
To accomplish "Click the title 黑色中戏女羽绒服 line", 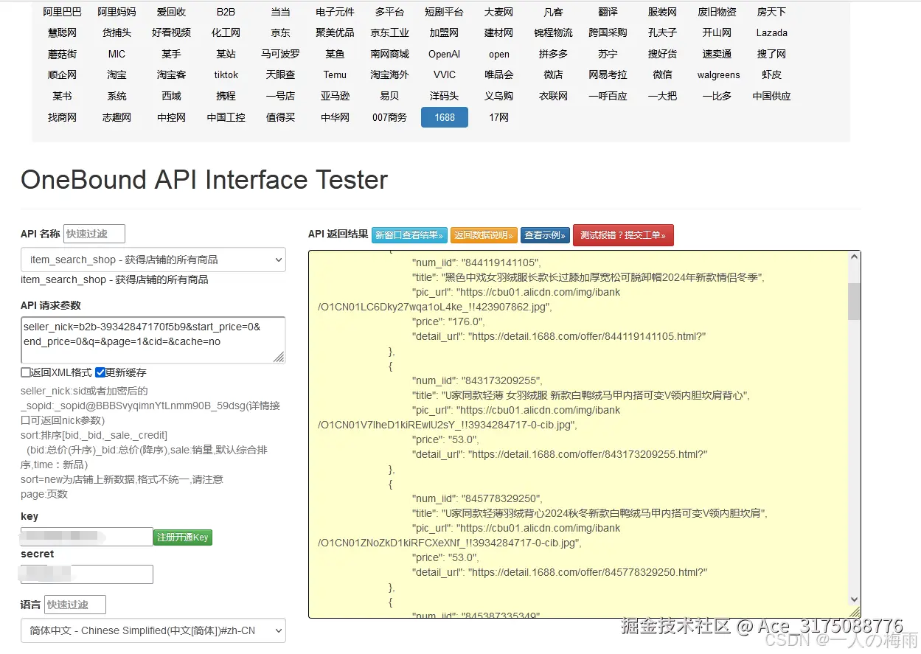I will pyautogui.click(x=589, y=277).
